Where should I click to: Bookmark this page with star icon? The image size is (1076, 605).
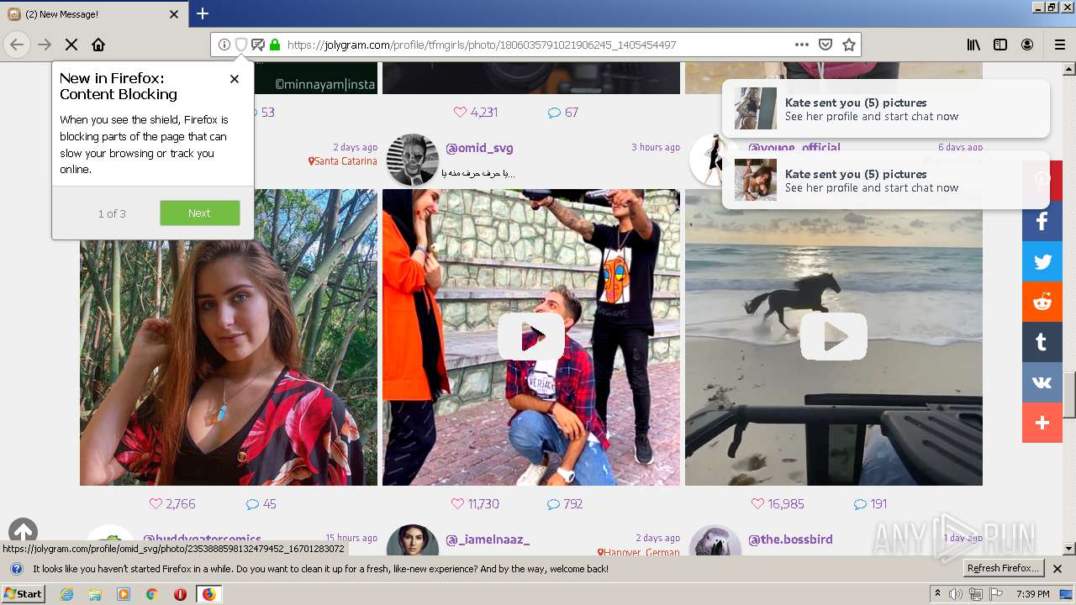tap(849, 45)
